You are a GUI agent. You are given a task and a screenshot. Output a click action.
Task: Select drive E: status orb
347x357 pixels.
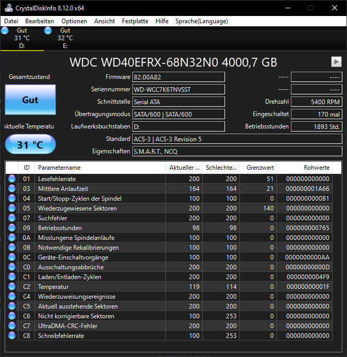coord(48,30)
